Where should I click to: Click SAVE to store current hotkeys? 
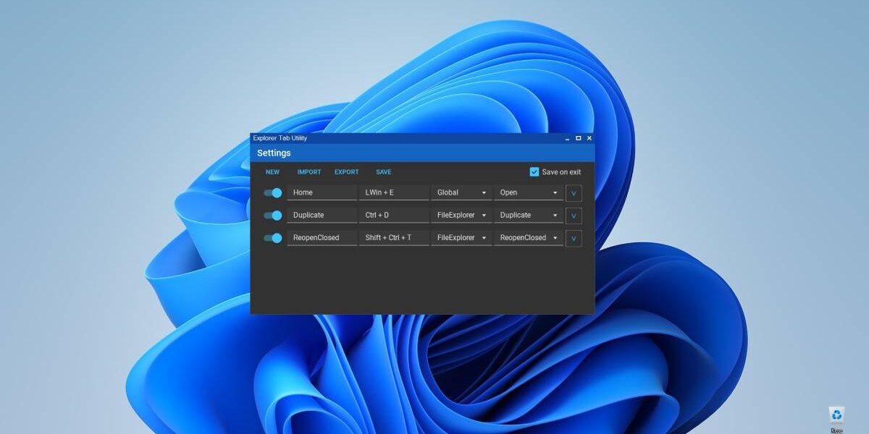point(383,172)
